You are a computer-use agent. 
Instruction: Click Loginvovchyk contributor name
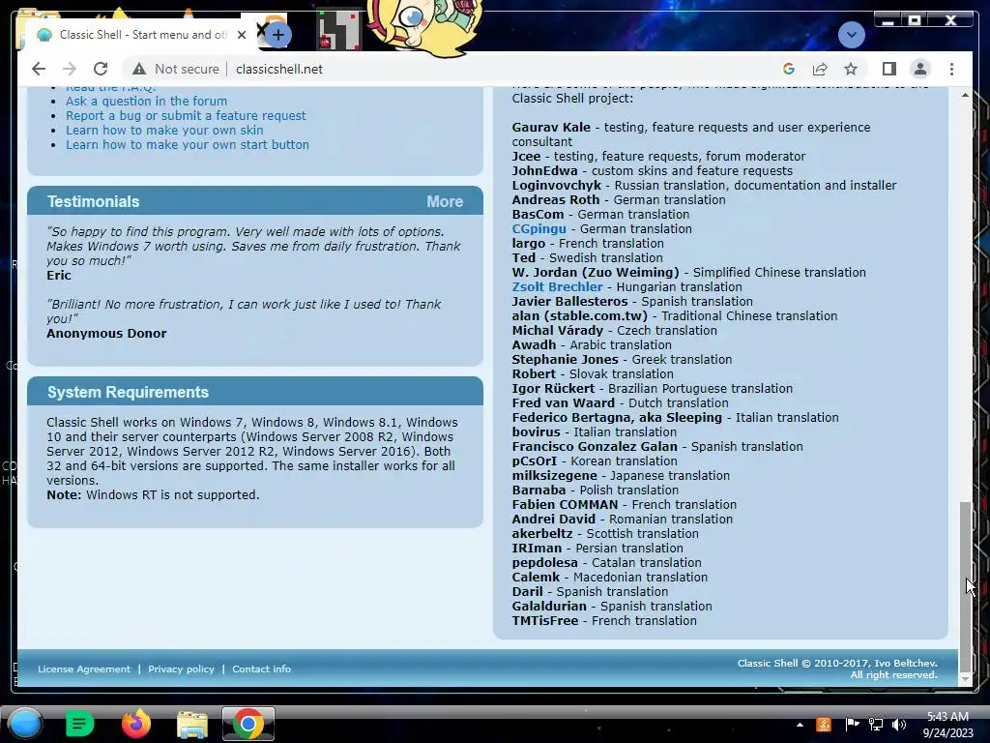coord(556,185)
